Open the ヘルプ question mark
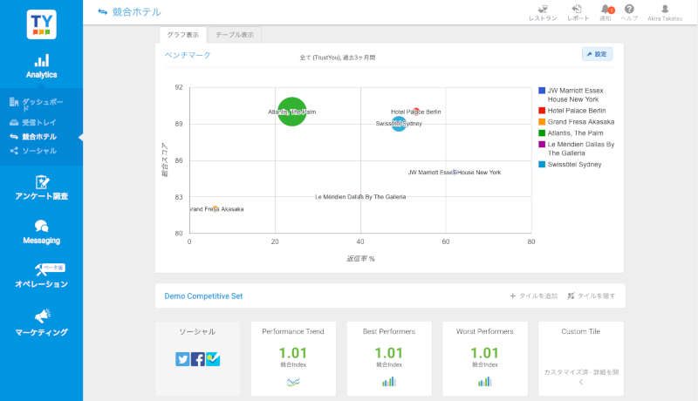Screen dimensions: 698x401 click(x=629, y=13)
